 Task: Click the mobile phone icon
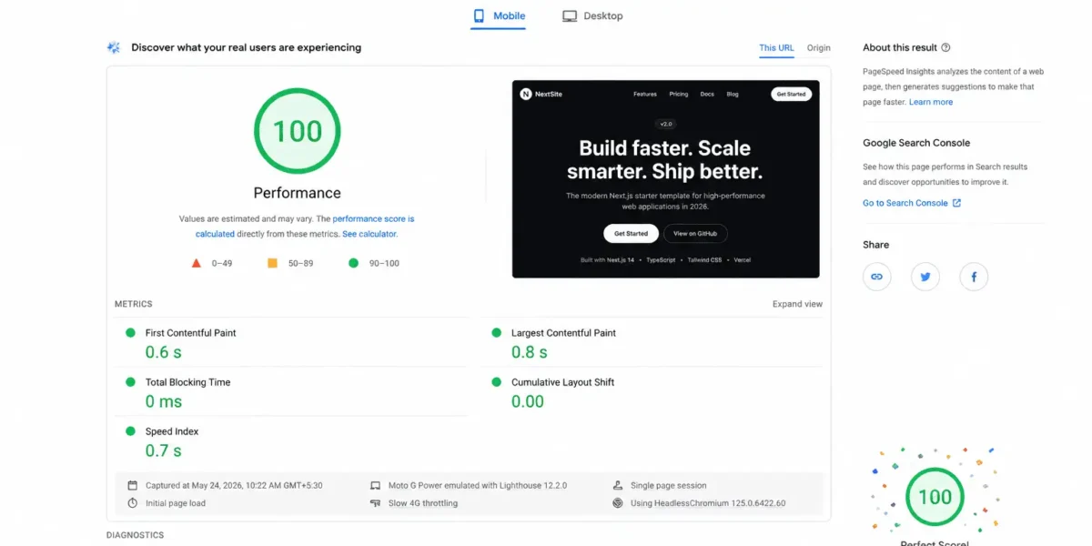[479, 16]
